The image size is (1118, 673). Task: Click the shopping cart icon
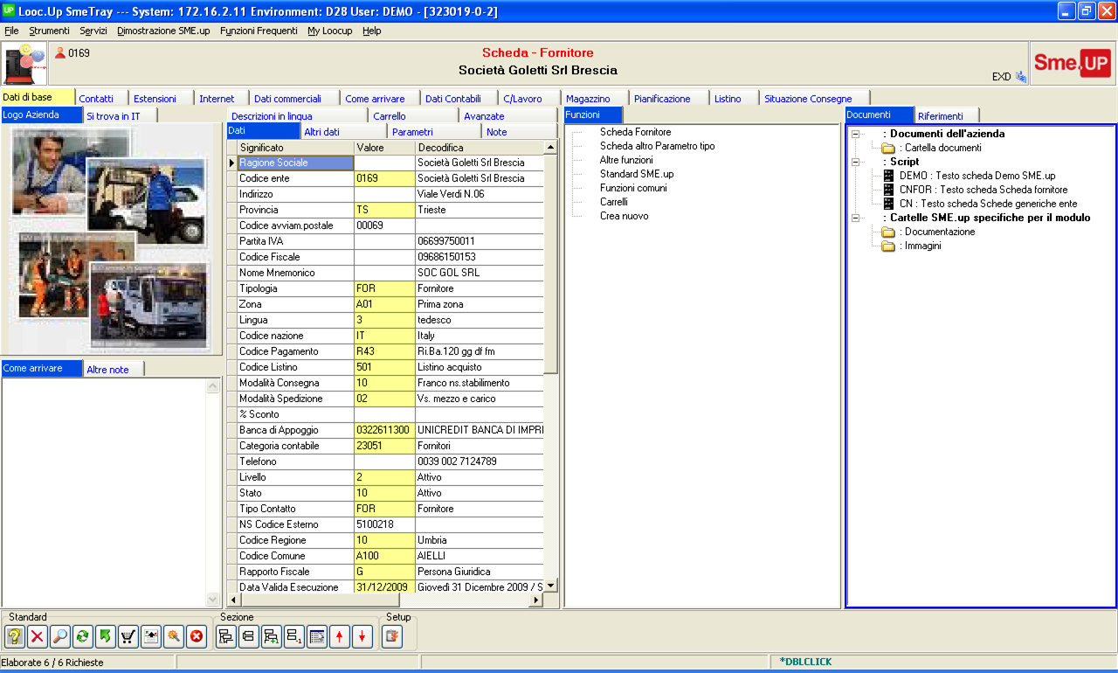[128, 637]
